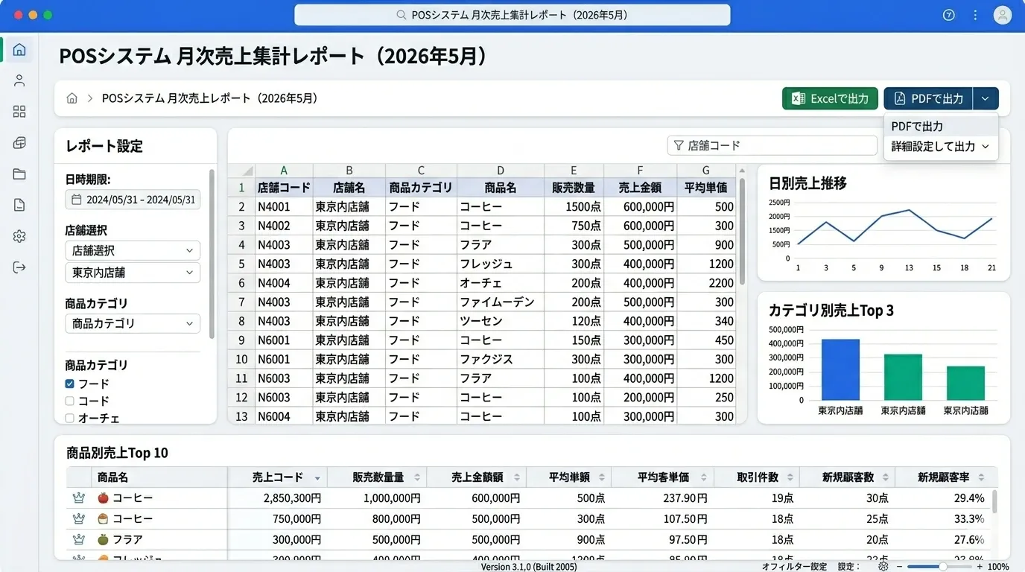Select column A header in spreadsheet

[284, 171]
